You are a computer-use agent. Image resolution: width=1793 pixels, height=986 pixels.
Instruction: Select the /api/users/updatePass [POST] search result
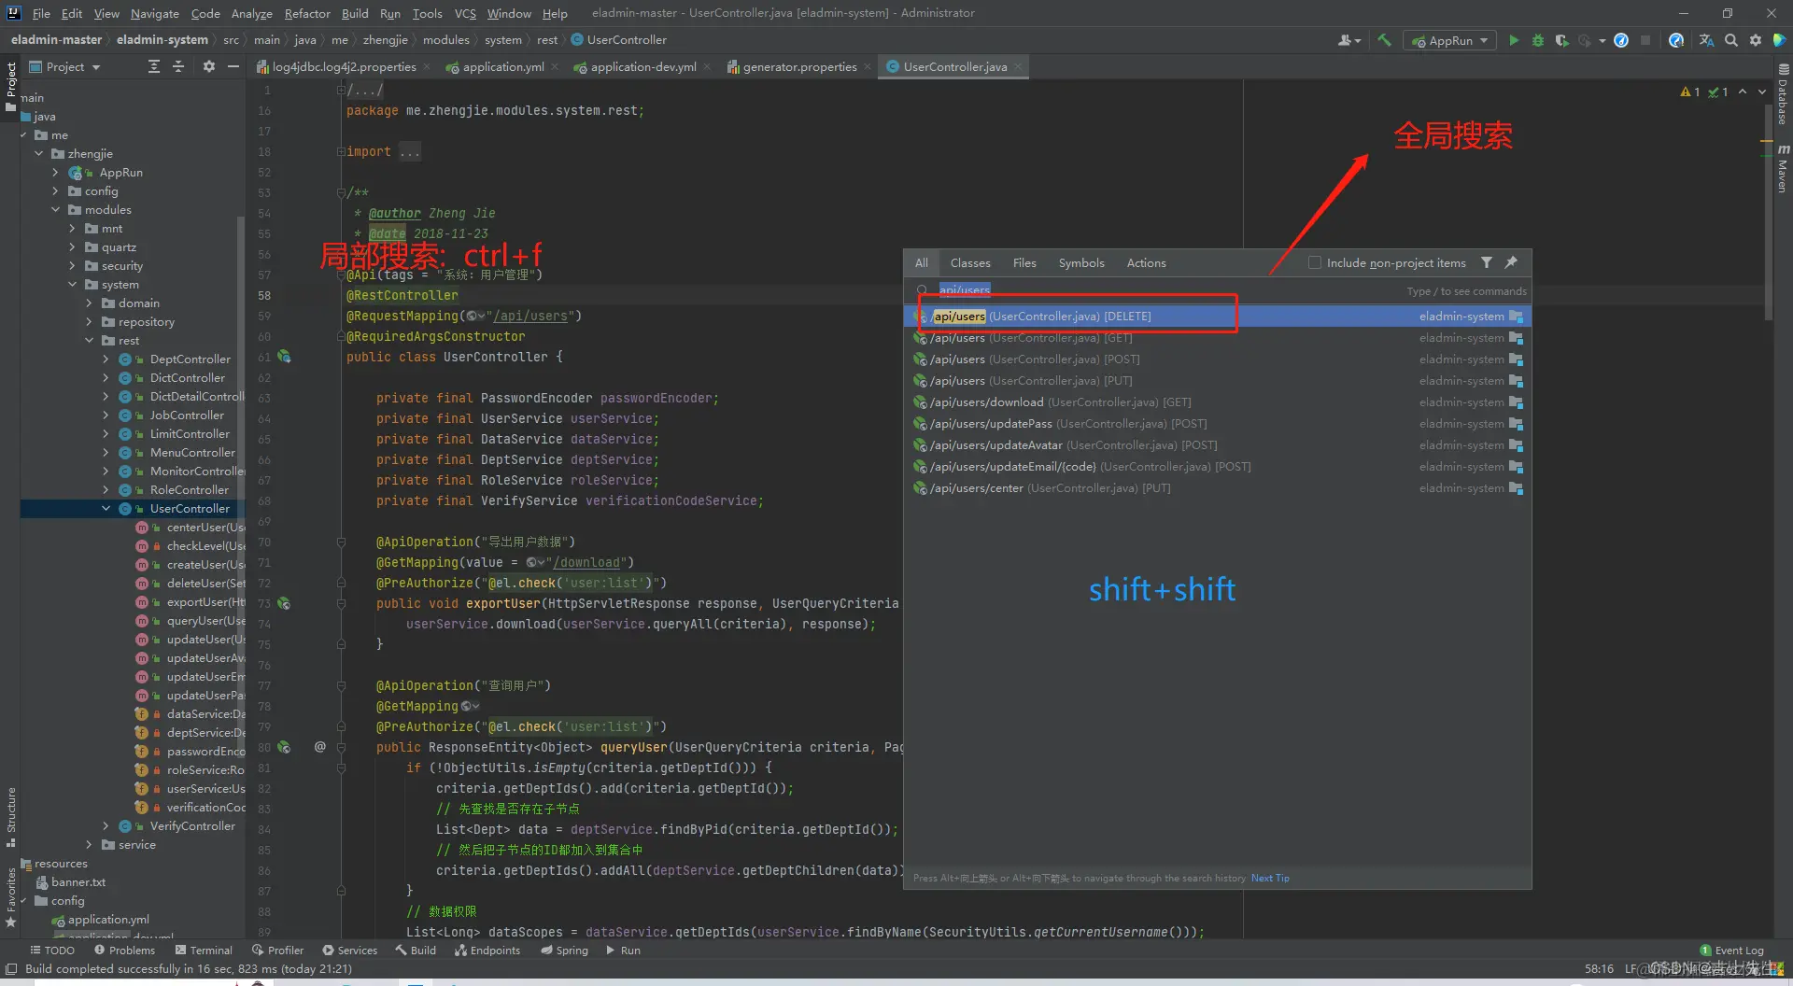[1218, 424]
